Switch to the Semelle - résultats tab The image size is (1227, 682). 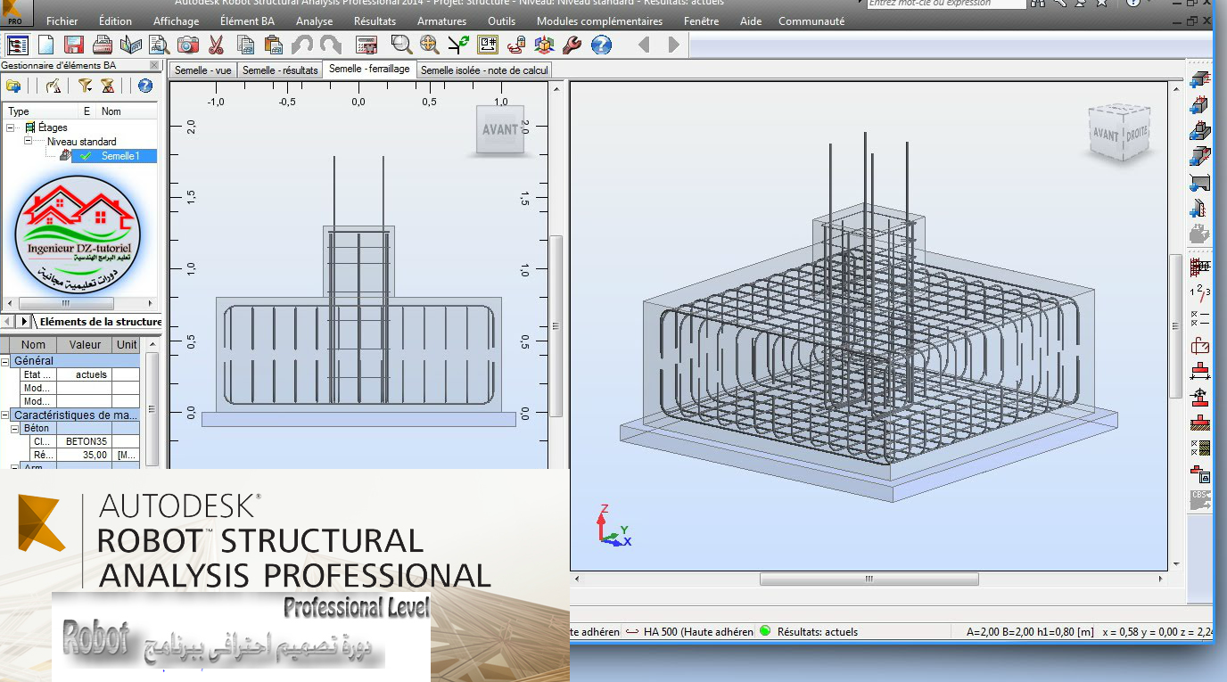tap(280, 70)
